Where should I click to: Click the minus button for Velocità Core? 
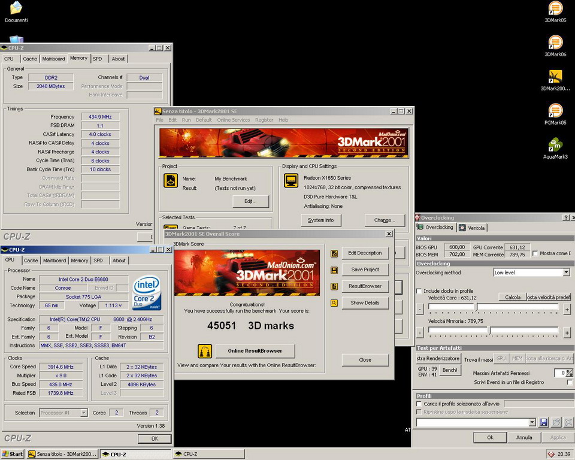(420, 310)
